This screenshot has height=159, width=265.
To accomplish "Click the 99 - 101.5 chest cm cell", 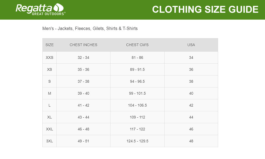I will point(137,93).
